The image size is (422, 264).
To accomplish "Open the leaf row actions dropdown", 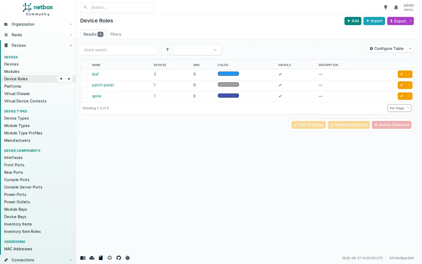I will [x=409, y=74].
